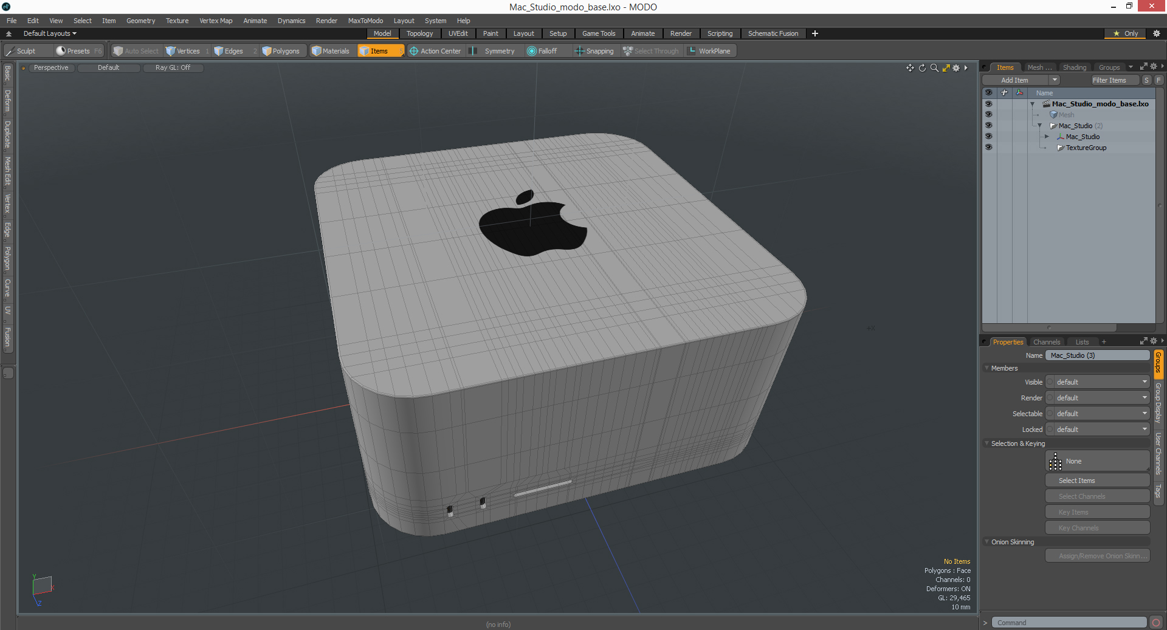Click the viewport zoom magnifier icon

934,68
